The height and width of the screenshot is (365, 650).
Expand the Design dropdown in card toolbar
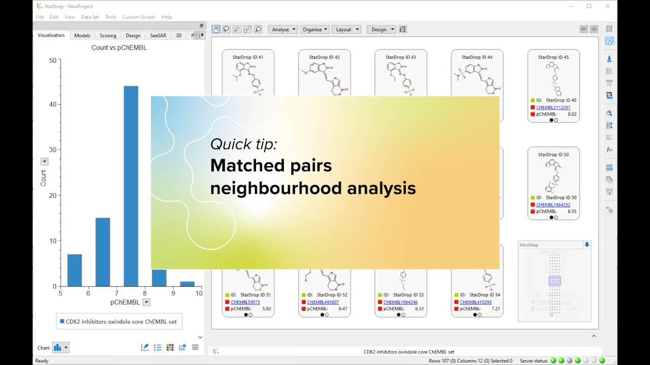382,29
